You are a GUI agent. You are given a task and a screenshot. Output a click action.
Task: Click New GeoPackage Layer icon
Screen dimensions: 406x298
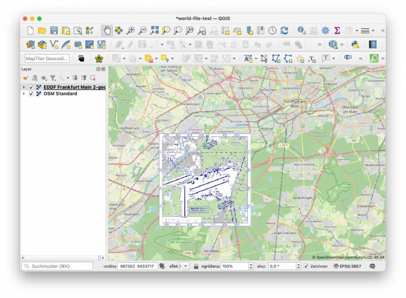(x=42, y=44)
